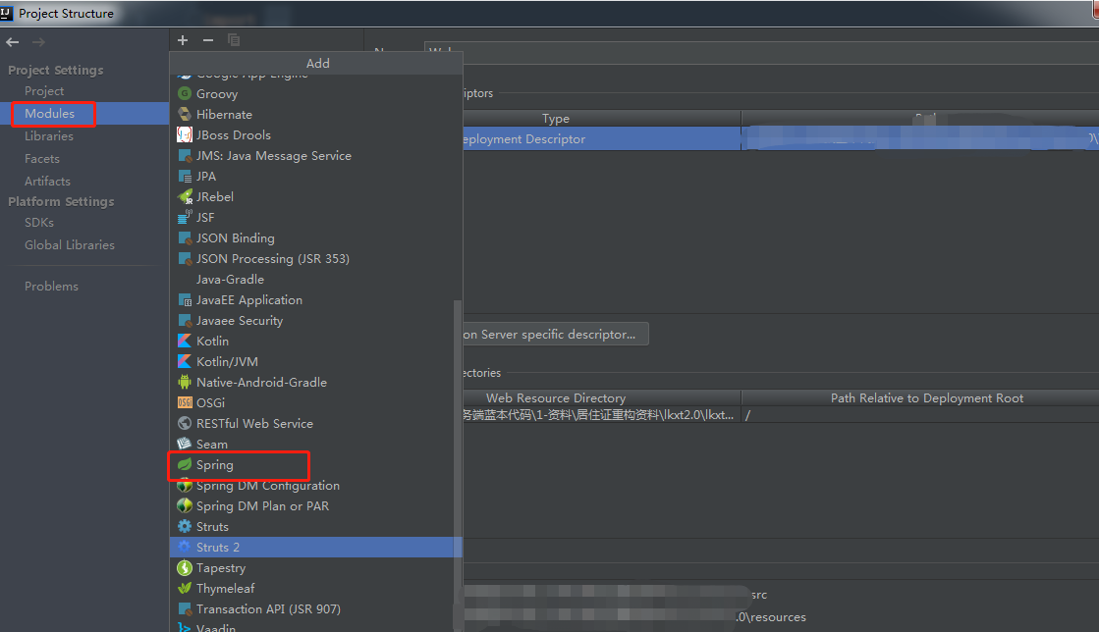Open Artifacts settings page
Viewport: 1099px width, 632px height.
click(x=47, y=181)
